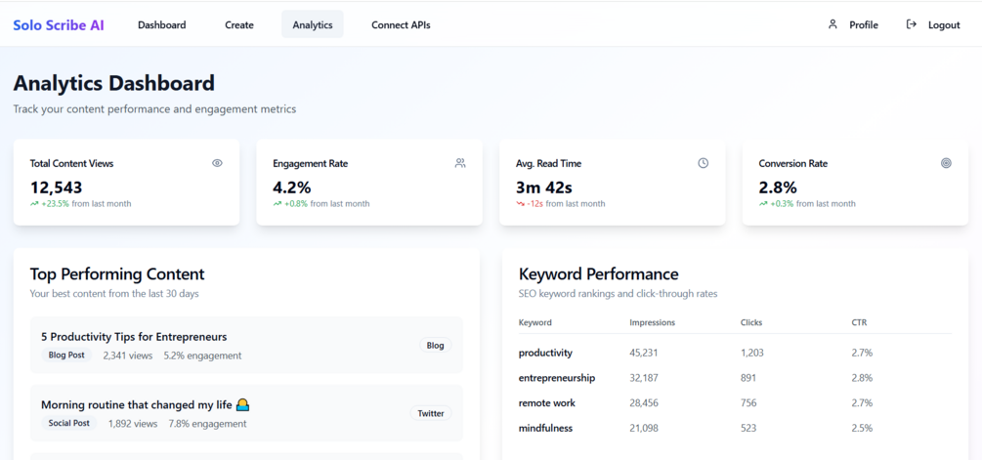Image resolution: width=982 pixels, height=460 pixels.
Task: Click the 45,231 impressions cell
Action: [644, 353]
